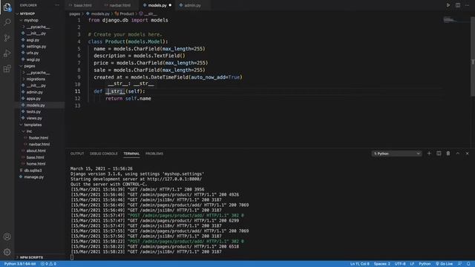
Task: Place cursor on line 12 return statement
Action: 128,99
